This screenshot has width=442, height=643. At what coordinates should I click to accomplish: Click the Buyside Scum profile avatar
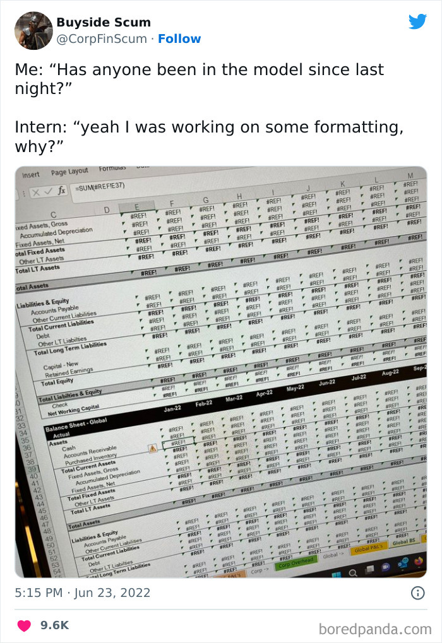[33, 30]
